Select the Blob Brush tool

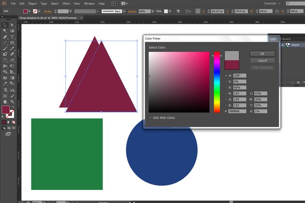coord(5,54)
